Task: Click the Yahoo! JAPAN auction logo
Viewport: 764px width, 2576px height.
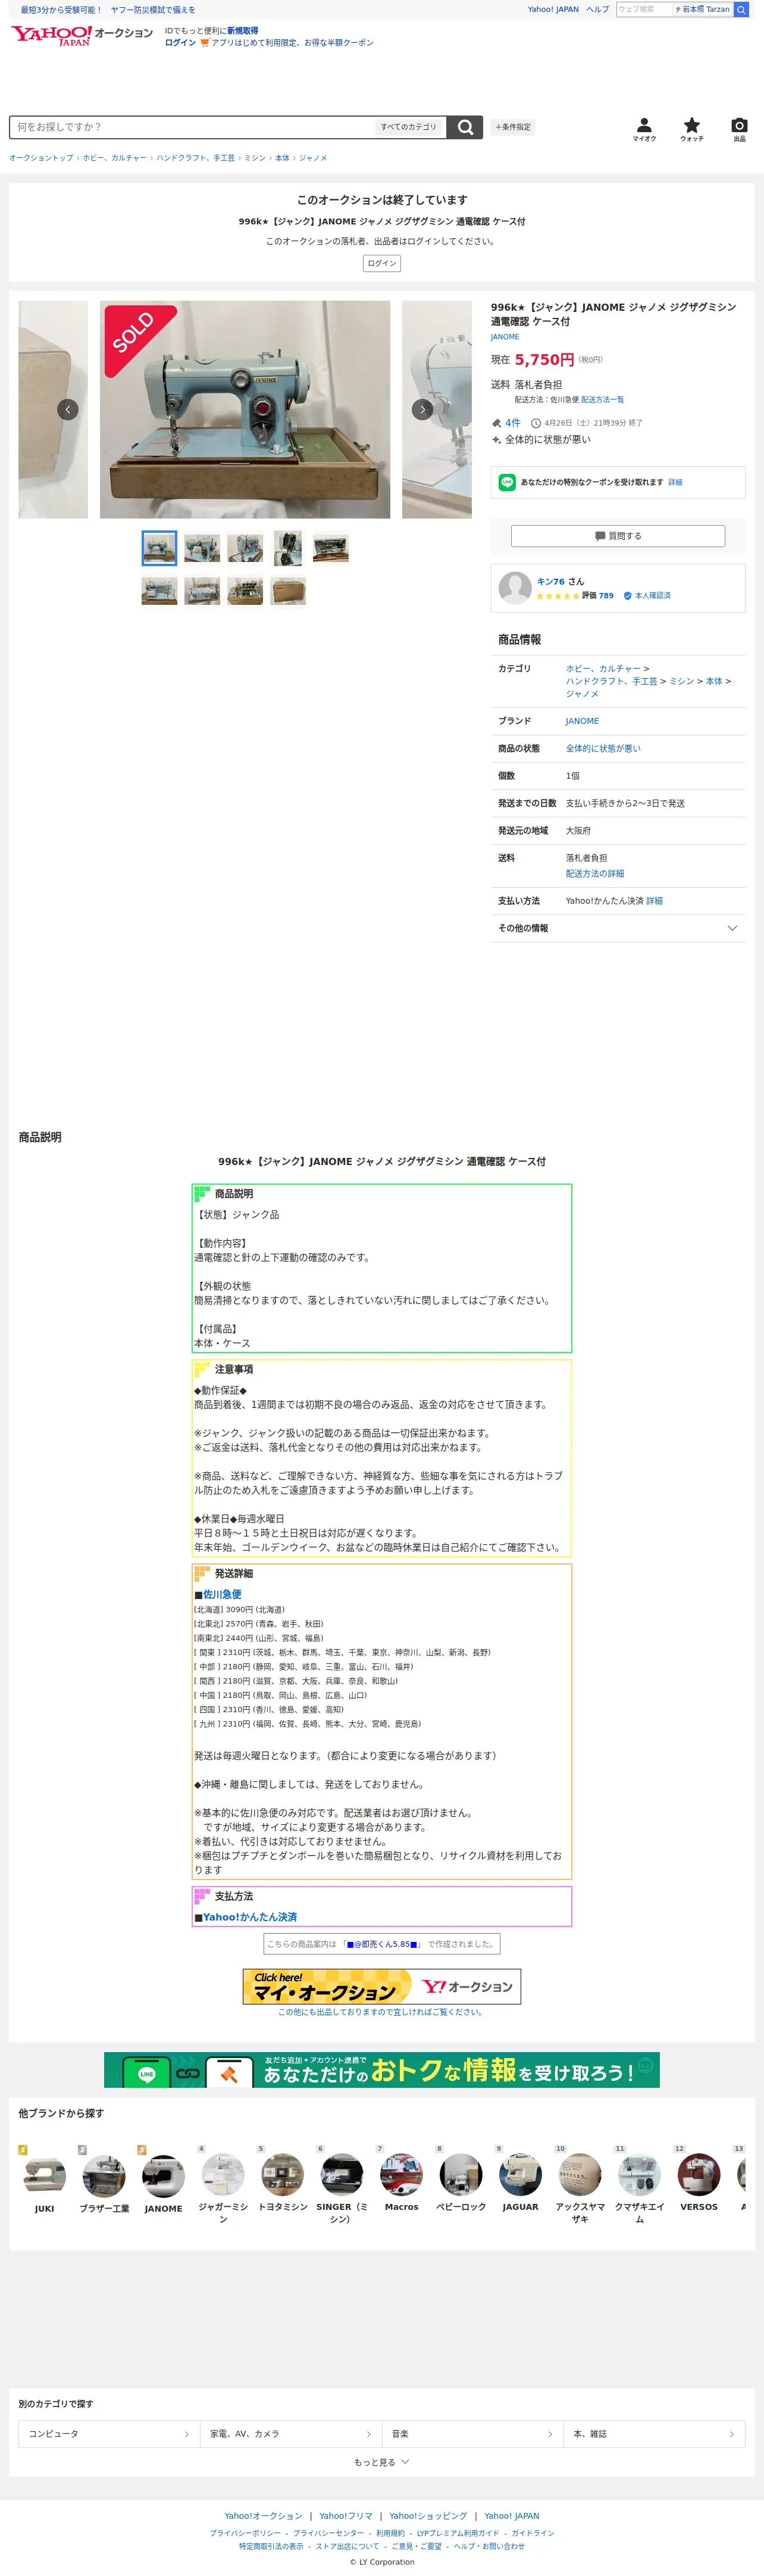Action: [x=82, y=36]
